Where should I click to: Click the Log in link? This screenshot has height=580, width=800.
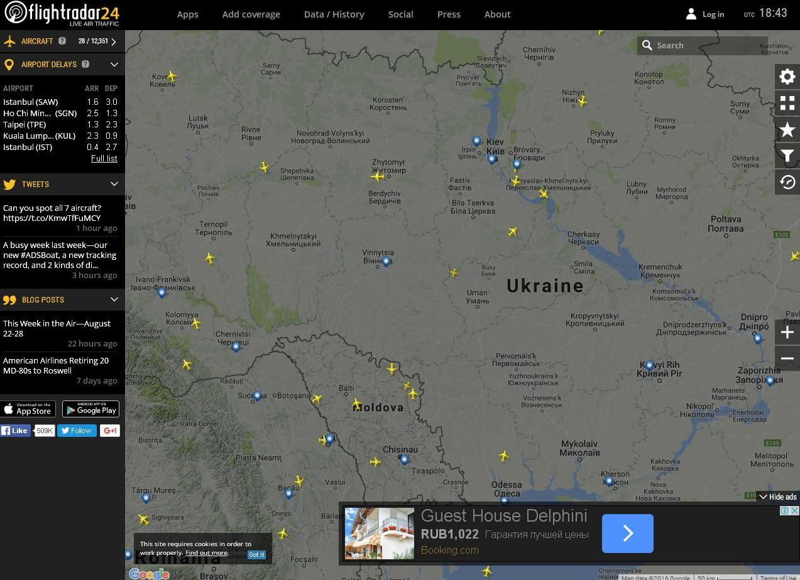[x=713, y=14]
